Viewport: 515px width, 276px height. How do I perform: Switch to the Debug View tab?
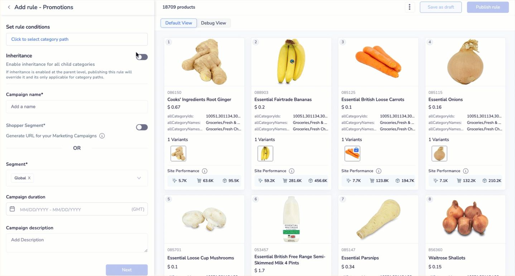(213, 23)
